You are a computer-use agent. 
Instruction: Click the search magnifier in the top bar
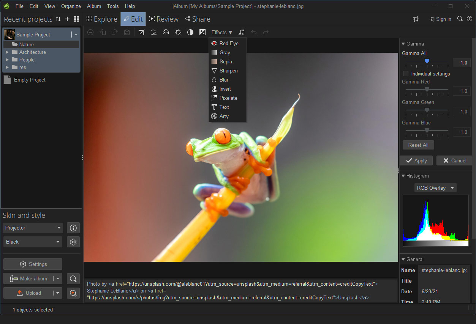(460, 19)
